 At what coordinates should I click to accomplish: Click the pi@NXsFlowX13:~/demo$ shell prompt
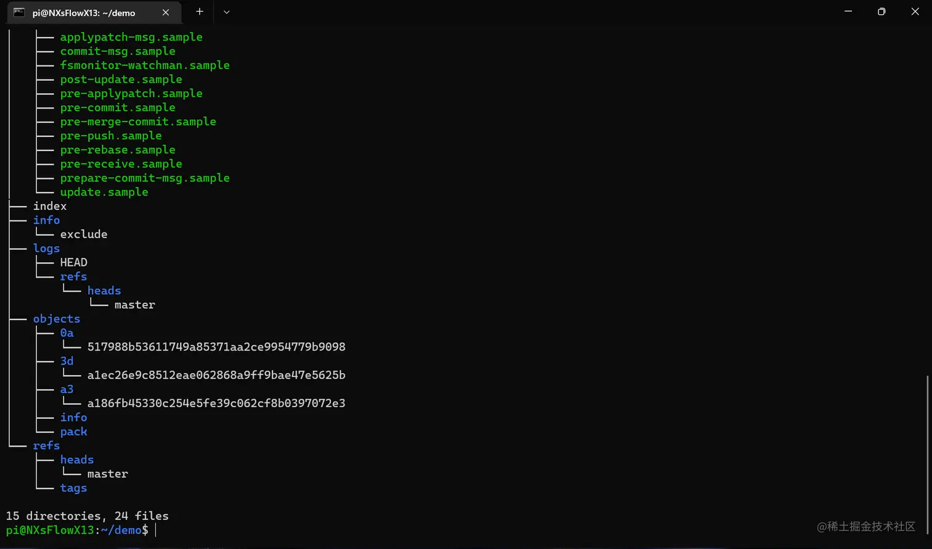(77, 530)
